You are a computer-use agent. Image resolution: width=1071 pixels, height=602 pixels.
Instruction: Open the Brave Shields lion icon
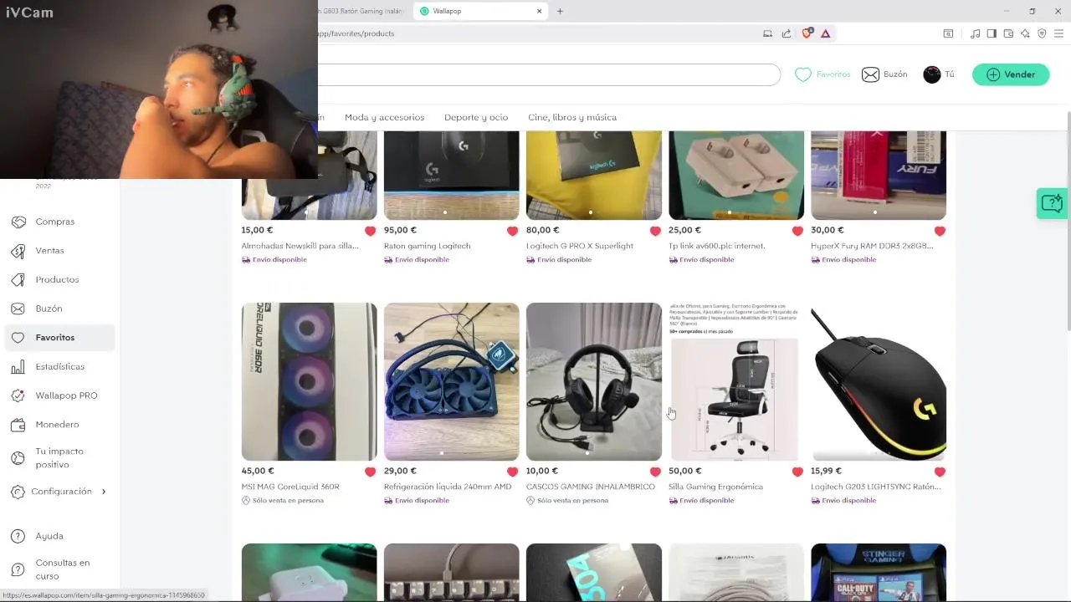click(807, 33)
